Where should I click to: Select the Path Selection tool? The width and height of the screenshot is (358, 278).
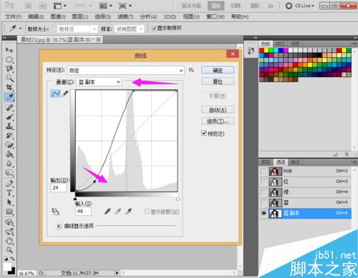9,202
